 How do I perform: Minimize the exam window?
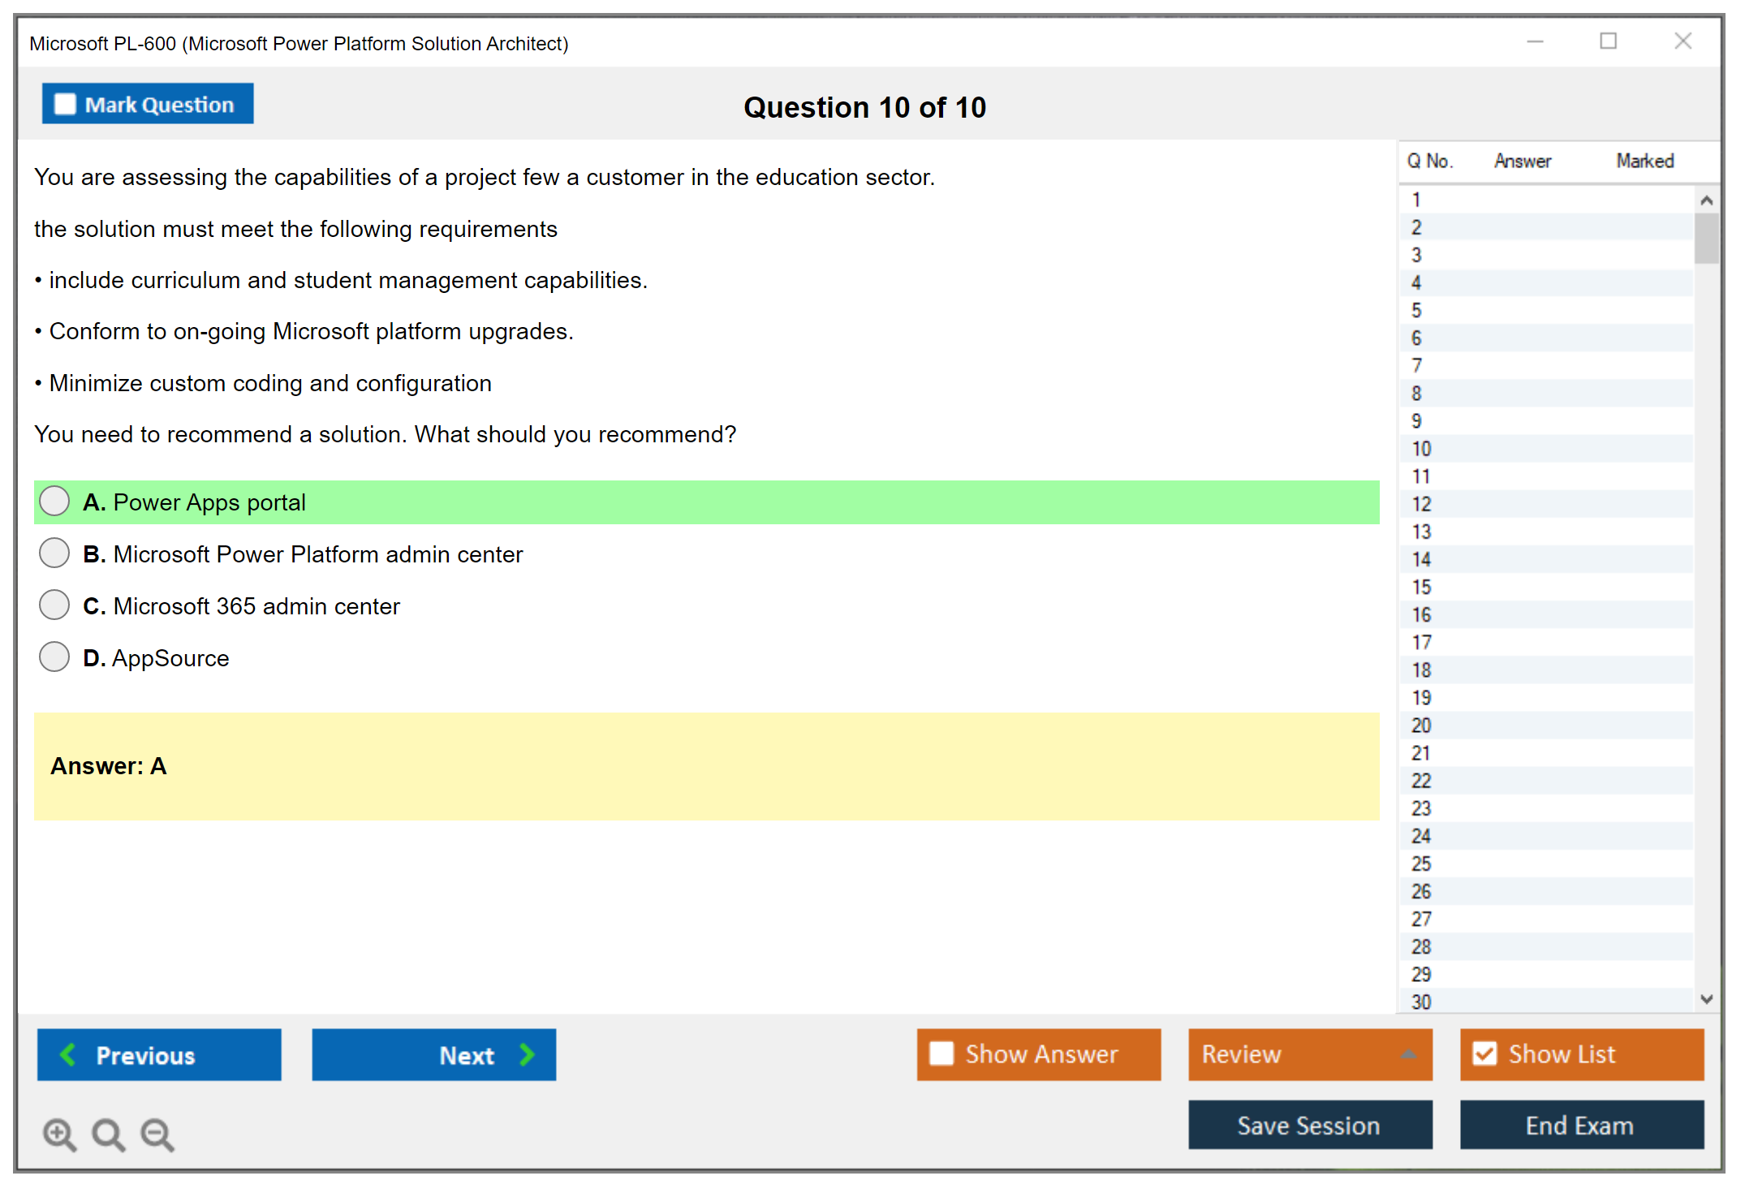tap(1535, 41)
